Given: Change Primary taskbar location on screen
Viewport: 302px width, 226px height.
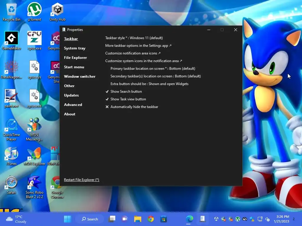Looking at the screenshot, I should [x=153, y=69].
